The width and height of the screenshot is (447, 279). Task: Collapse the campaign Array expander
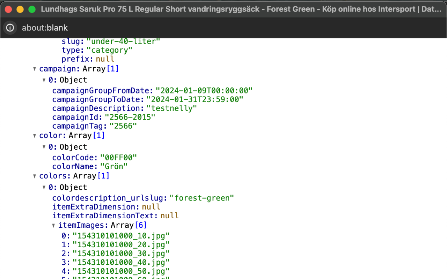tap(35, 69)
